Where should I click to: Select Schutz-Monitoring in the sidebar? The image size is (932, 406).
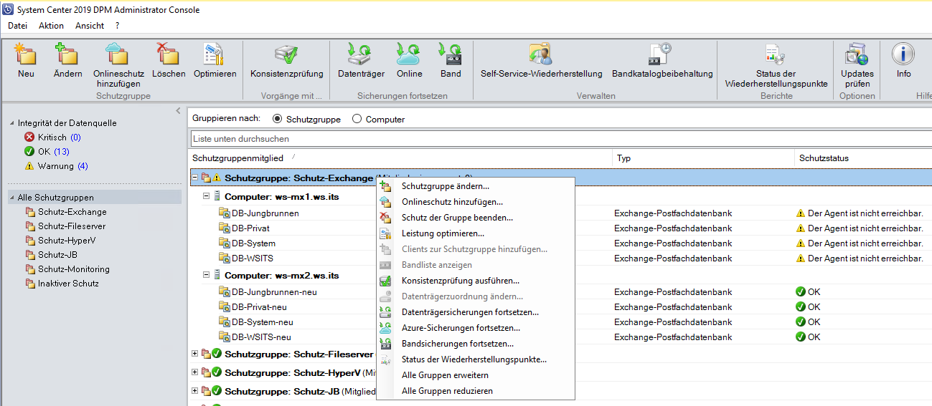74,269
